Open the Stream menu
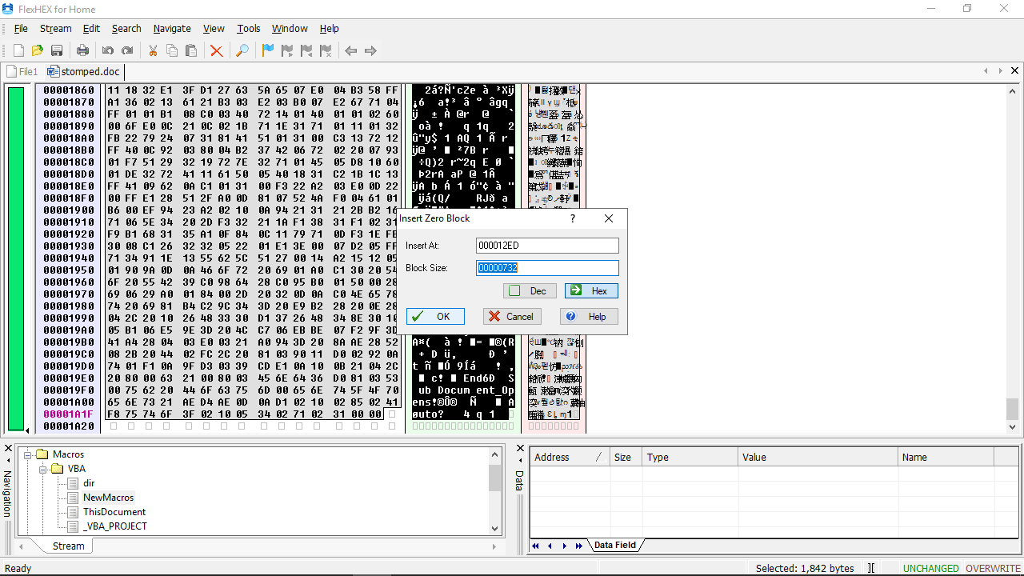 pyautogui.click(x=55, y=29)
